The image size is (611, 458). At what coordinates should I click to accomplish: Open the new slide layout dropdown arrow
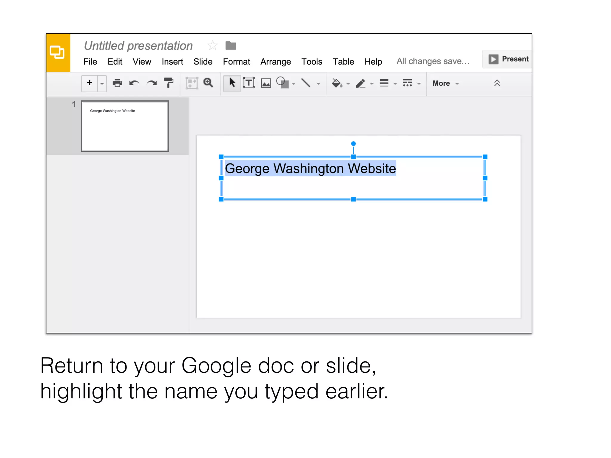point(102,83)
